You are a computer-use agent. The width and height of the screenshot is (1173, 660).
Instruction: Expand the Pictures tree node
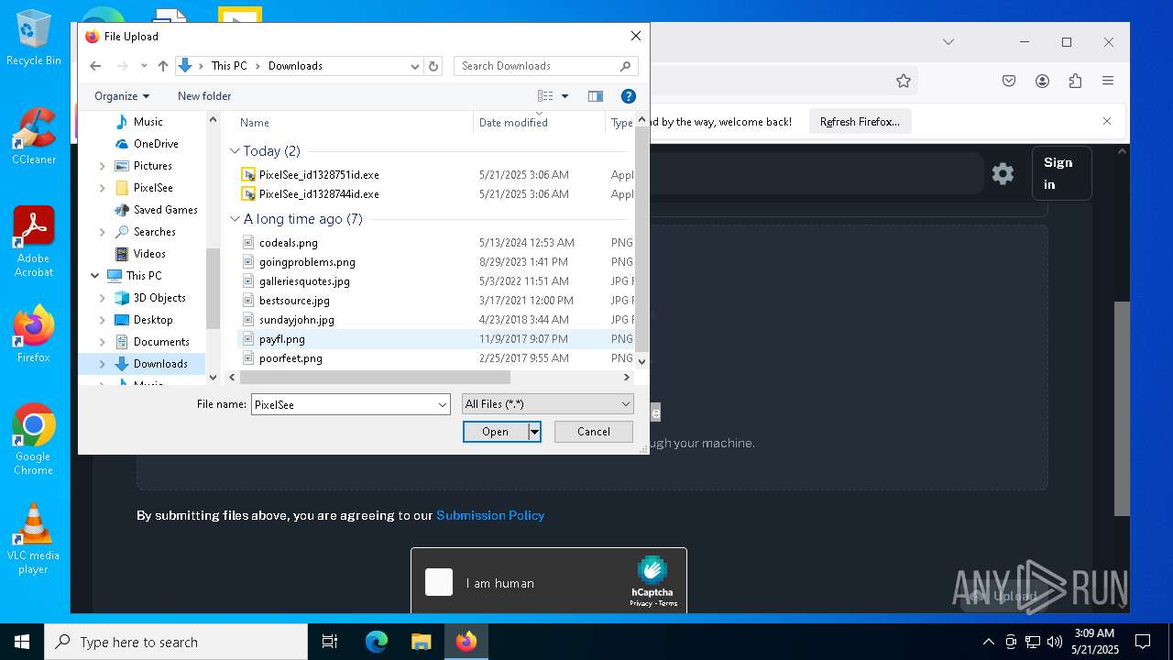102,166
